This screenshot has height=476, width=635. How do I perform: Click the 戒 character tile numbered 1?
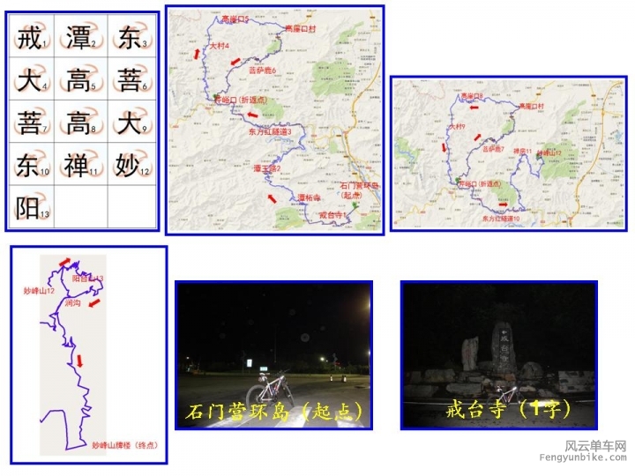click(x=33, y=37)
